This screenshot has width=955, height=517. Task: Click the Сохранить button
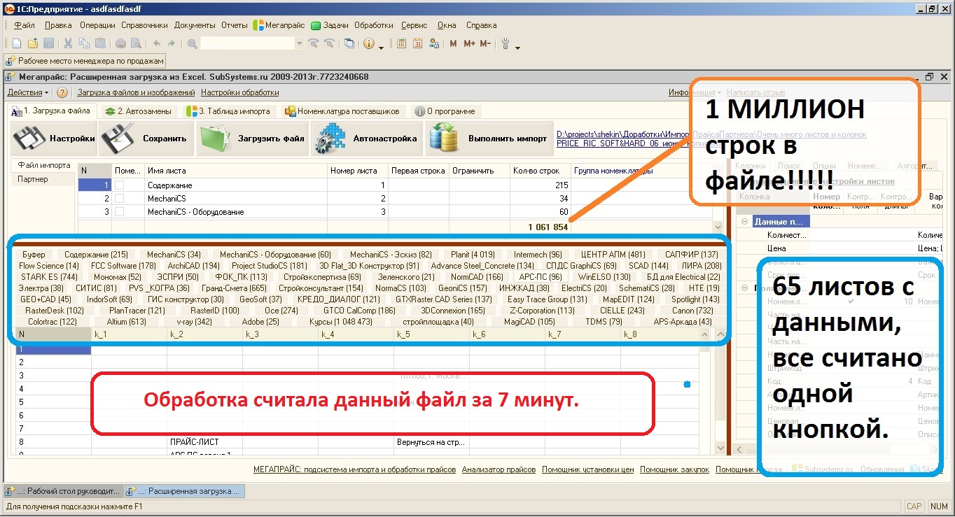146,139
